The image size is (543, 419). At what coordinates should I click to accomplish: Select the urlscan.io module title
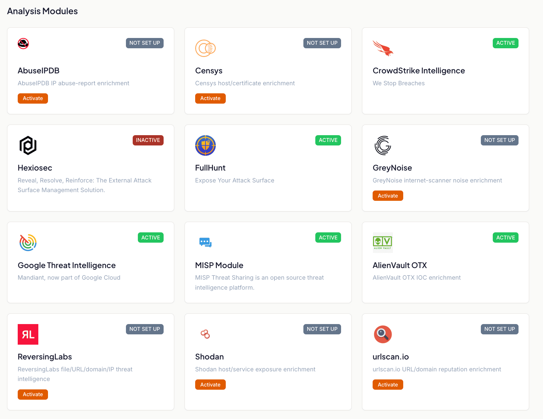pyautogui.click(x=391, y=357)
